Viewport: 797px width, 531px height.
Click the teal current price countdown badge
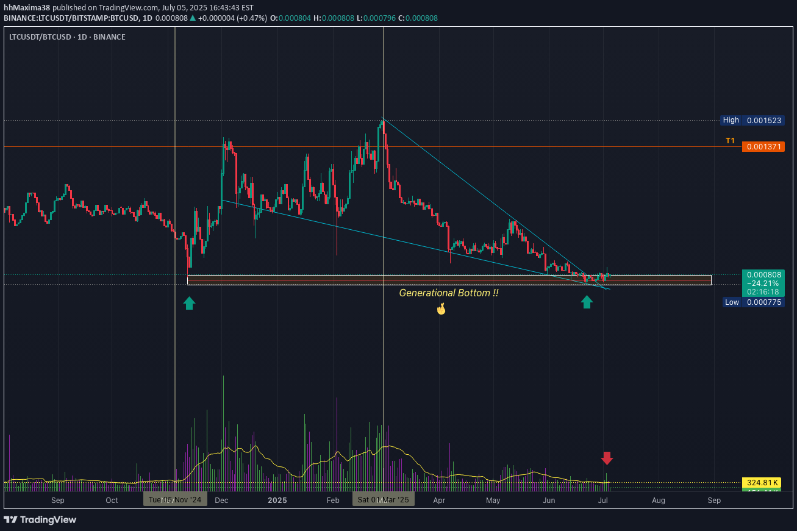[763, 283]
